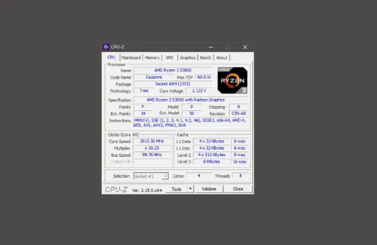Switch to the Mainboard tab
Image resolution: width=377 pixels, height=245 pixels.
[131, 58]
